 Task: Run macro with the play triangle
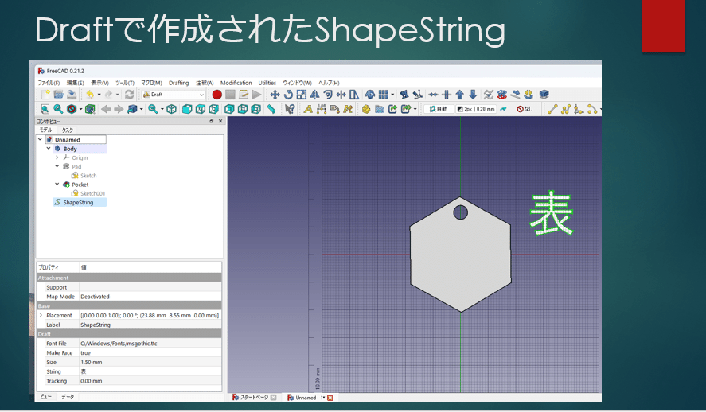[256, 95]
